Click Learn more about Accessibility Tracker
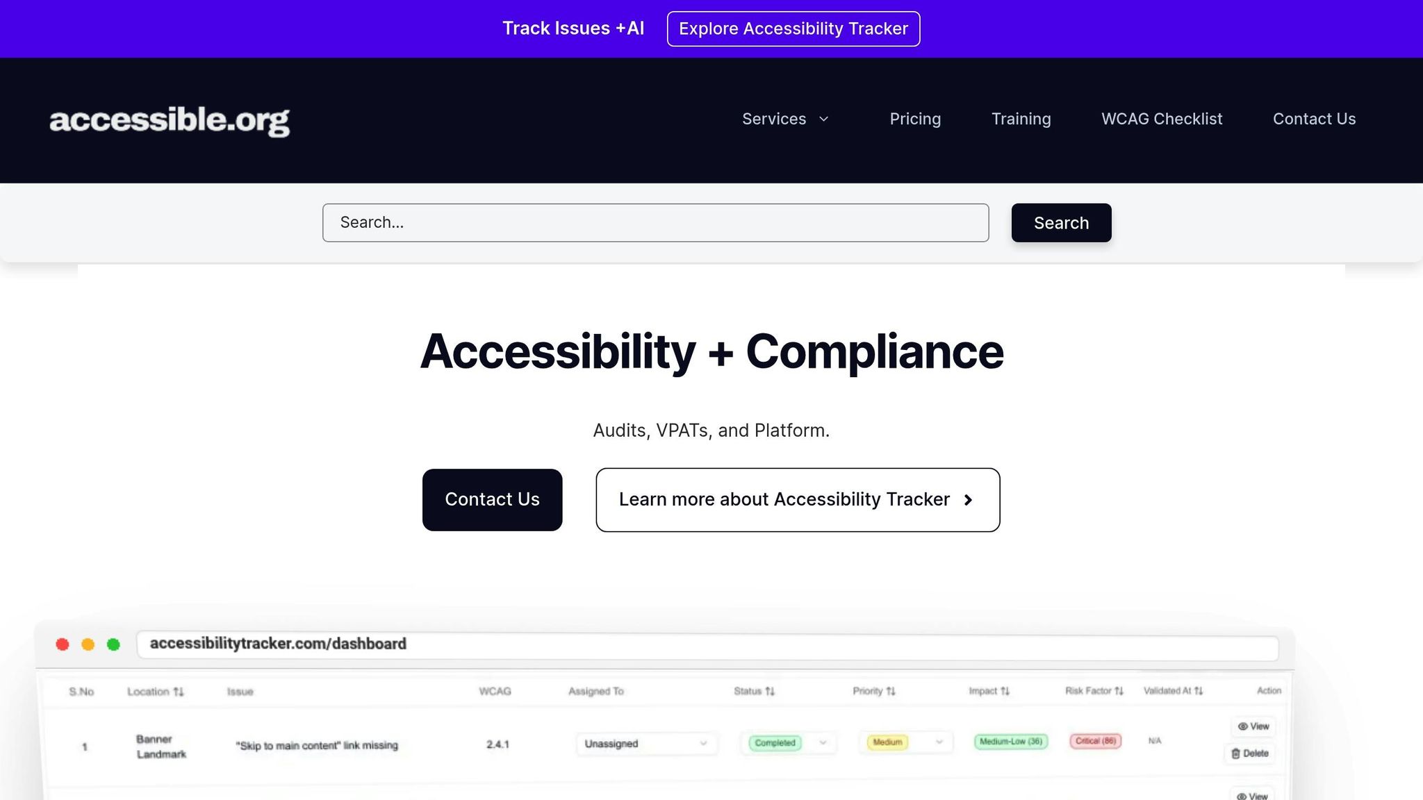The image size is (1423, 800). click(x=797, y=499)
